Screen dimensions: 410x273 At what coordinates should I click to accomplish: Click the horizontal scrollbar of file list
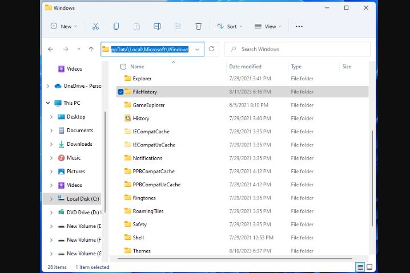click(235, 259)
